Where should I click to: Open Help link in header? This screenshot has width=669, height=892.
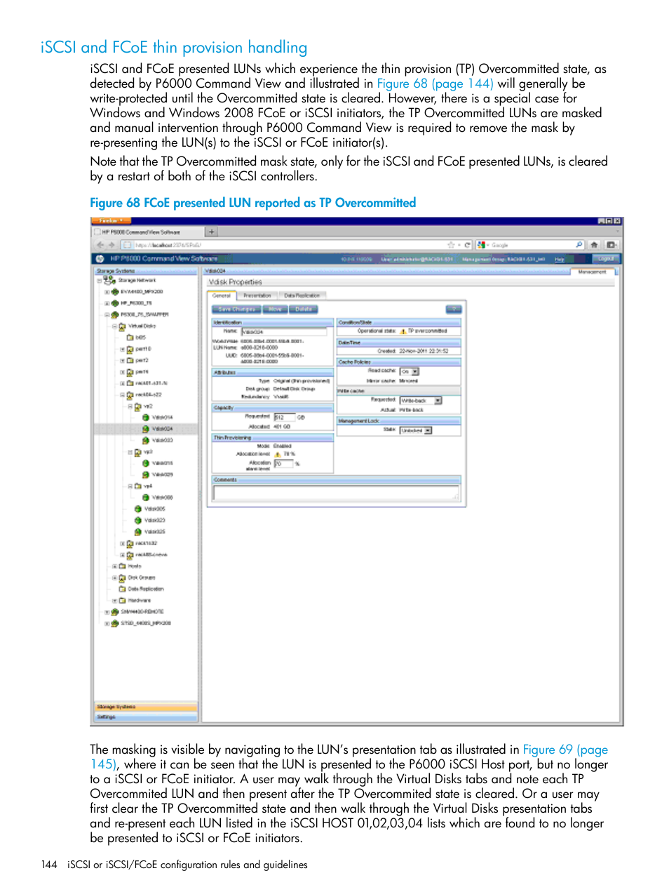[560, 259]
